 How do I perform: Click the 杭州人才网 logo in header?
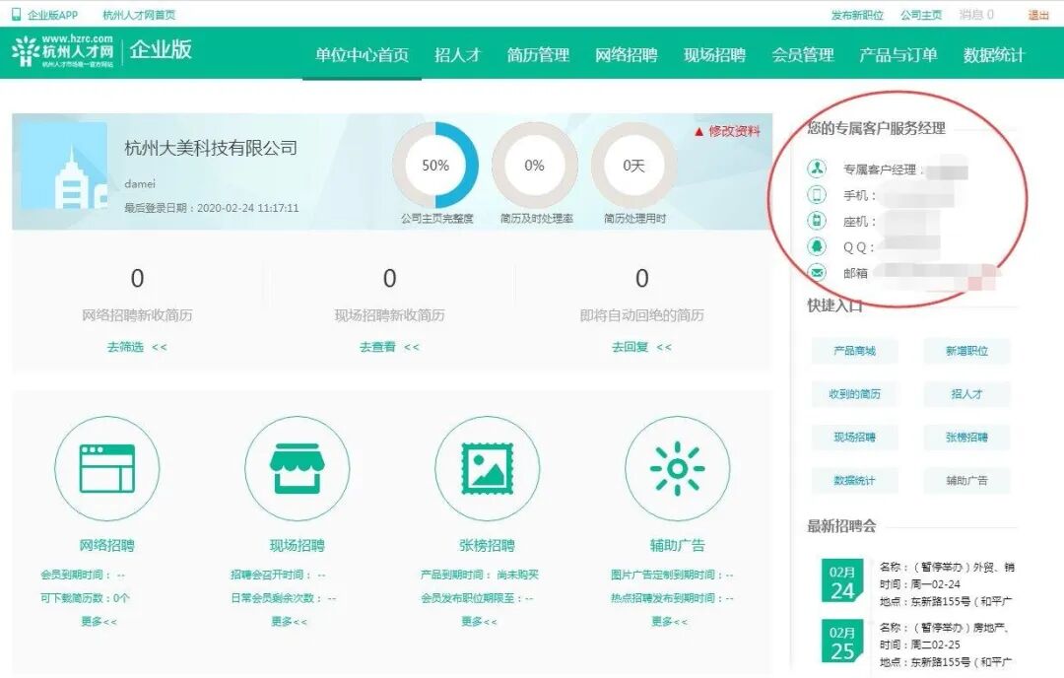63,51
